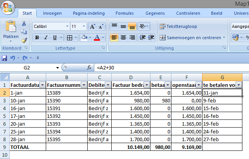Screen dimensions: 249x159
Task: Open Pagina-indeling tab
Action: [x=89, y=13]
